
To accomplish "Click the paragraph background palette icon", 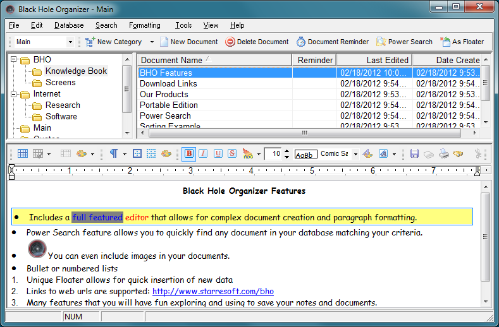I will (x=166, y=154).
